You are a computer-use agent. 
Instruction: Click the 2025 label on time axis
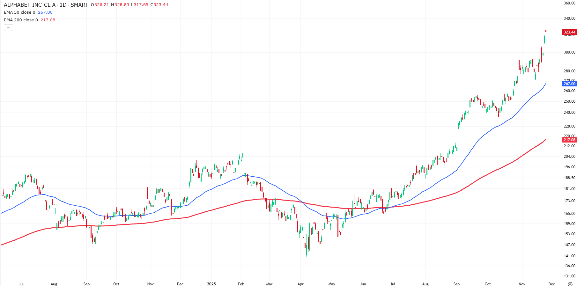tap(211, 284)
